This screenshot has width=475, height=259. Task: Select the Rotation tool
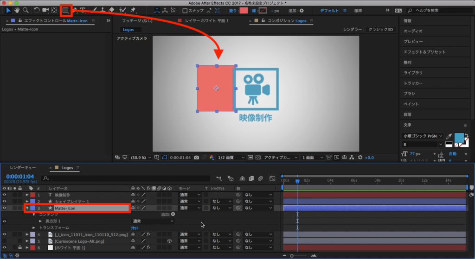[x=37, y=10]
